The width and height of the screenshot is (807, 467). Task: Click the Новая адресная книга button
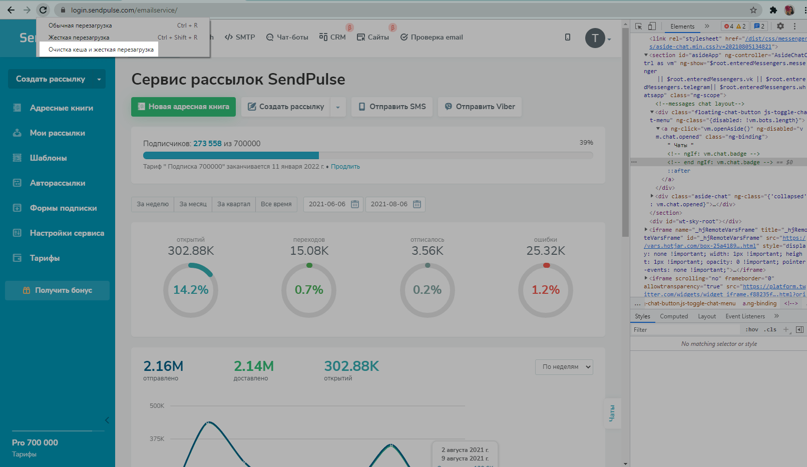pyautogui.click(x=183, y=107)
